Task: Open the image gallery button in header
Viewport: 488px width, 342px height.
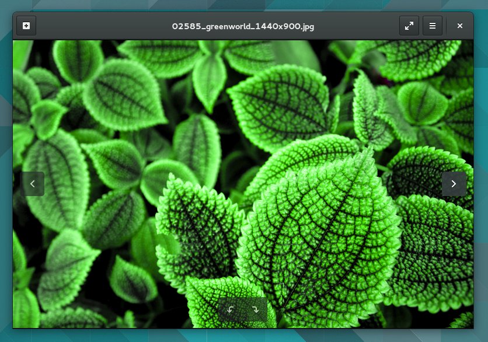Action: click(x=26, y=26)
